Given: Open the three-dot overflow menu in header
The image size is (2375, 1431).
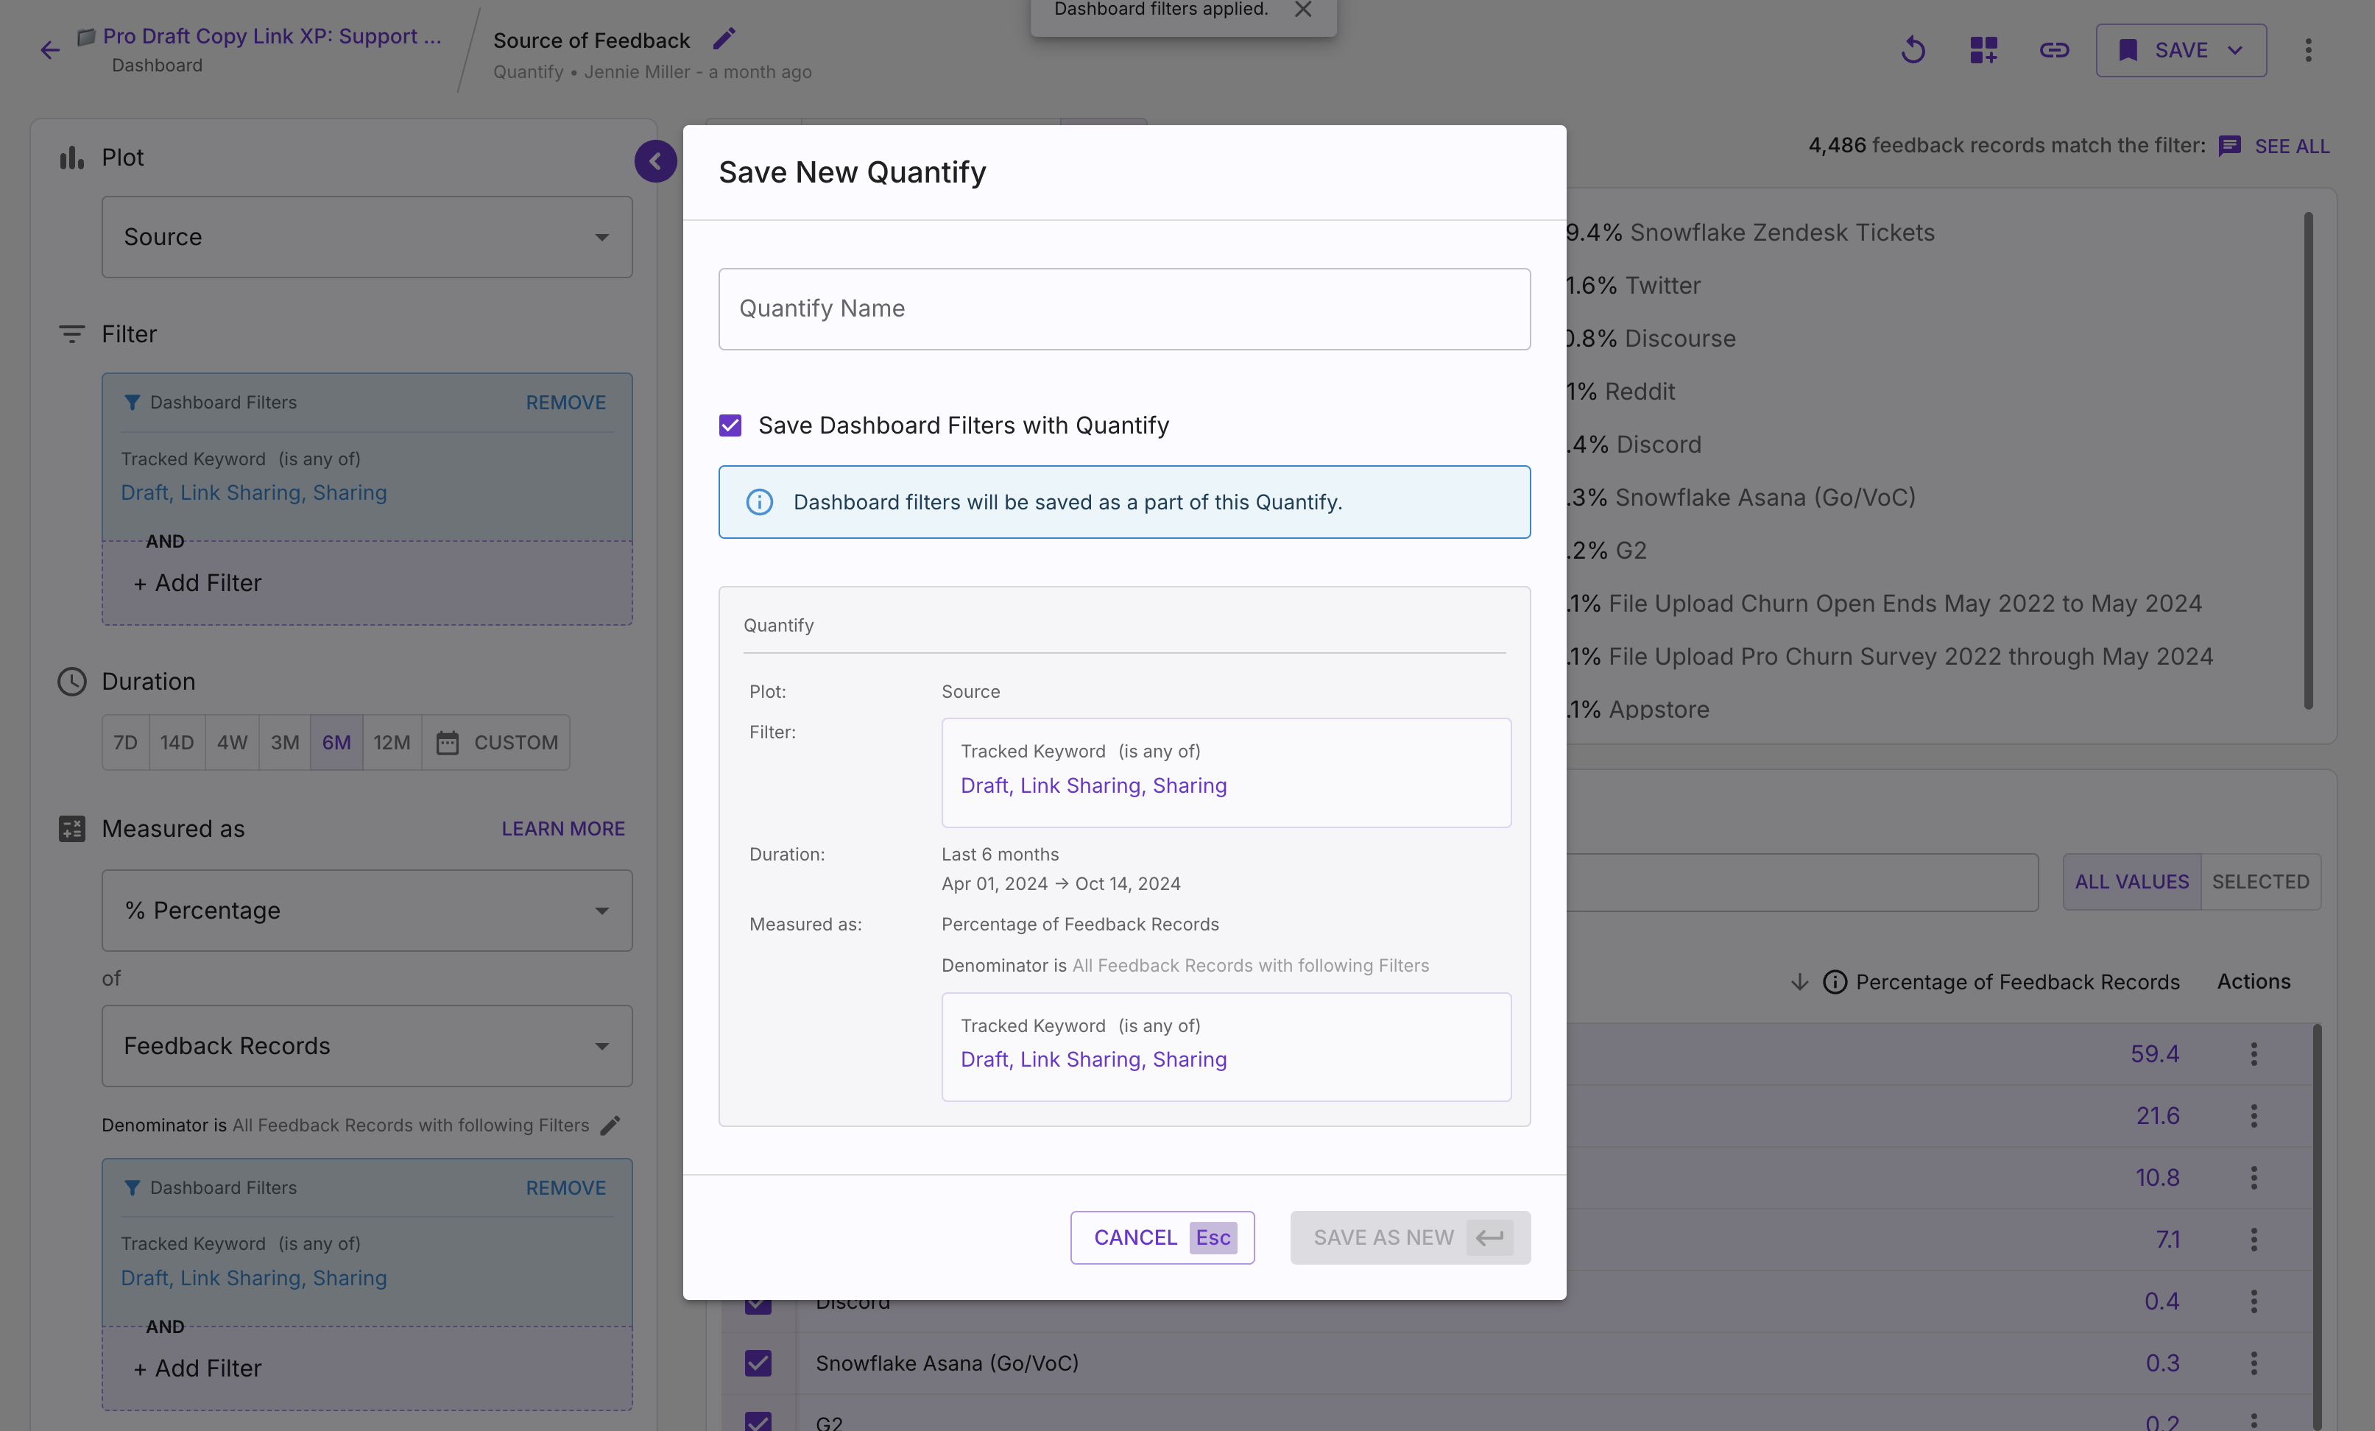Looking at the screenshot, I should click(x=2307, y=50).
